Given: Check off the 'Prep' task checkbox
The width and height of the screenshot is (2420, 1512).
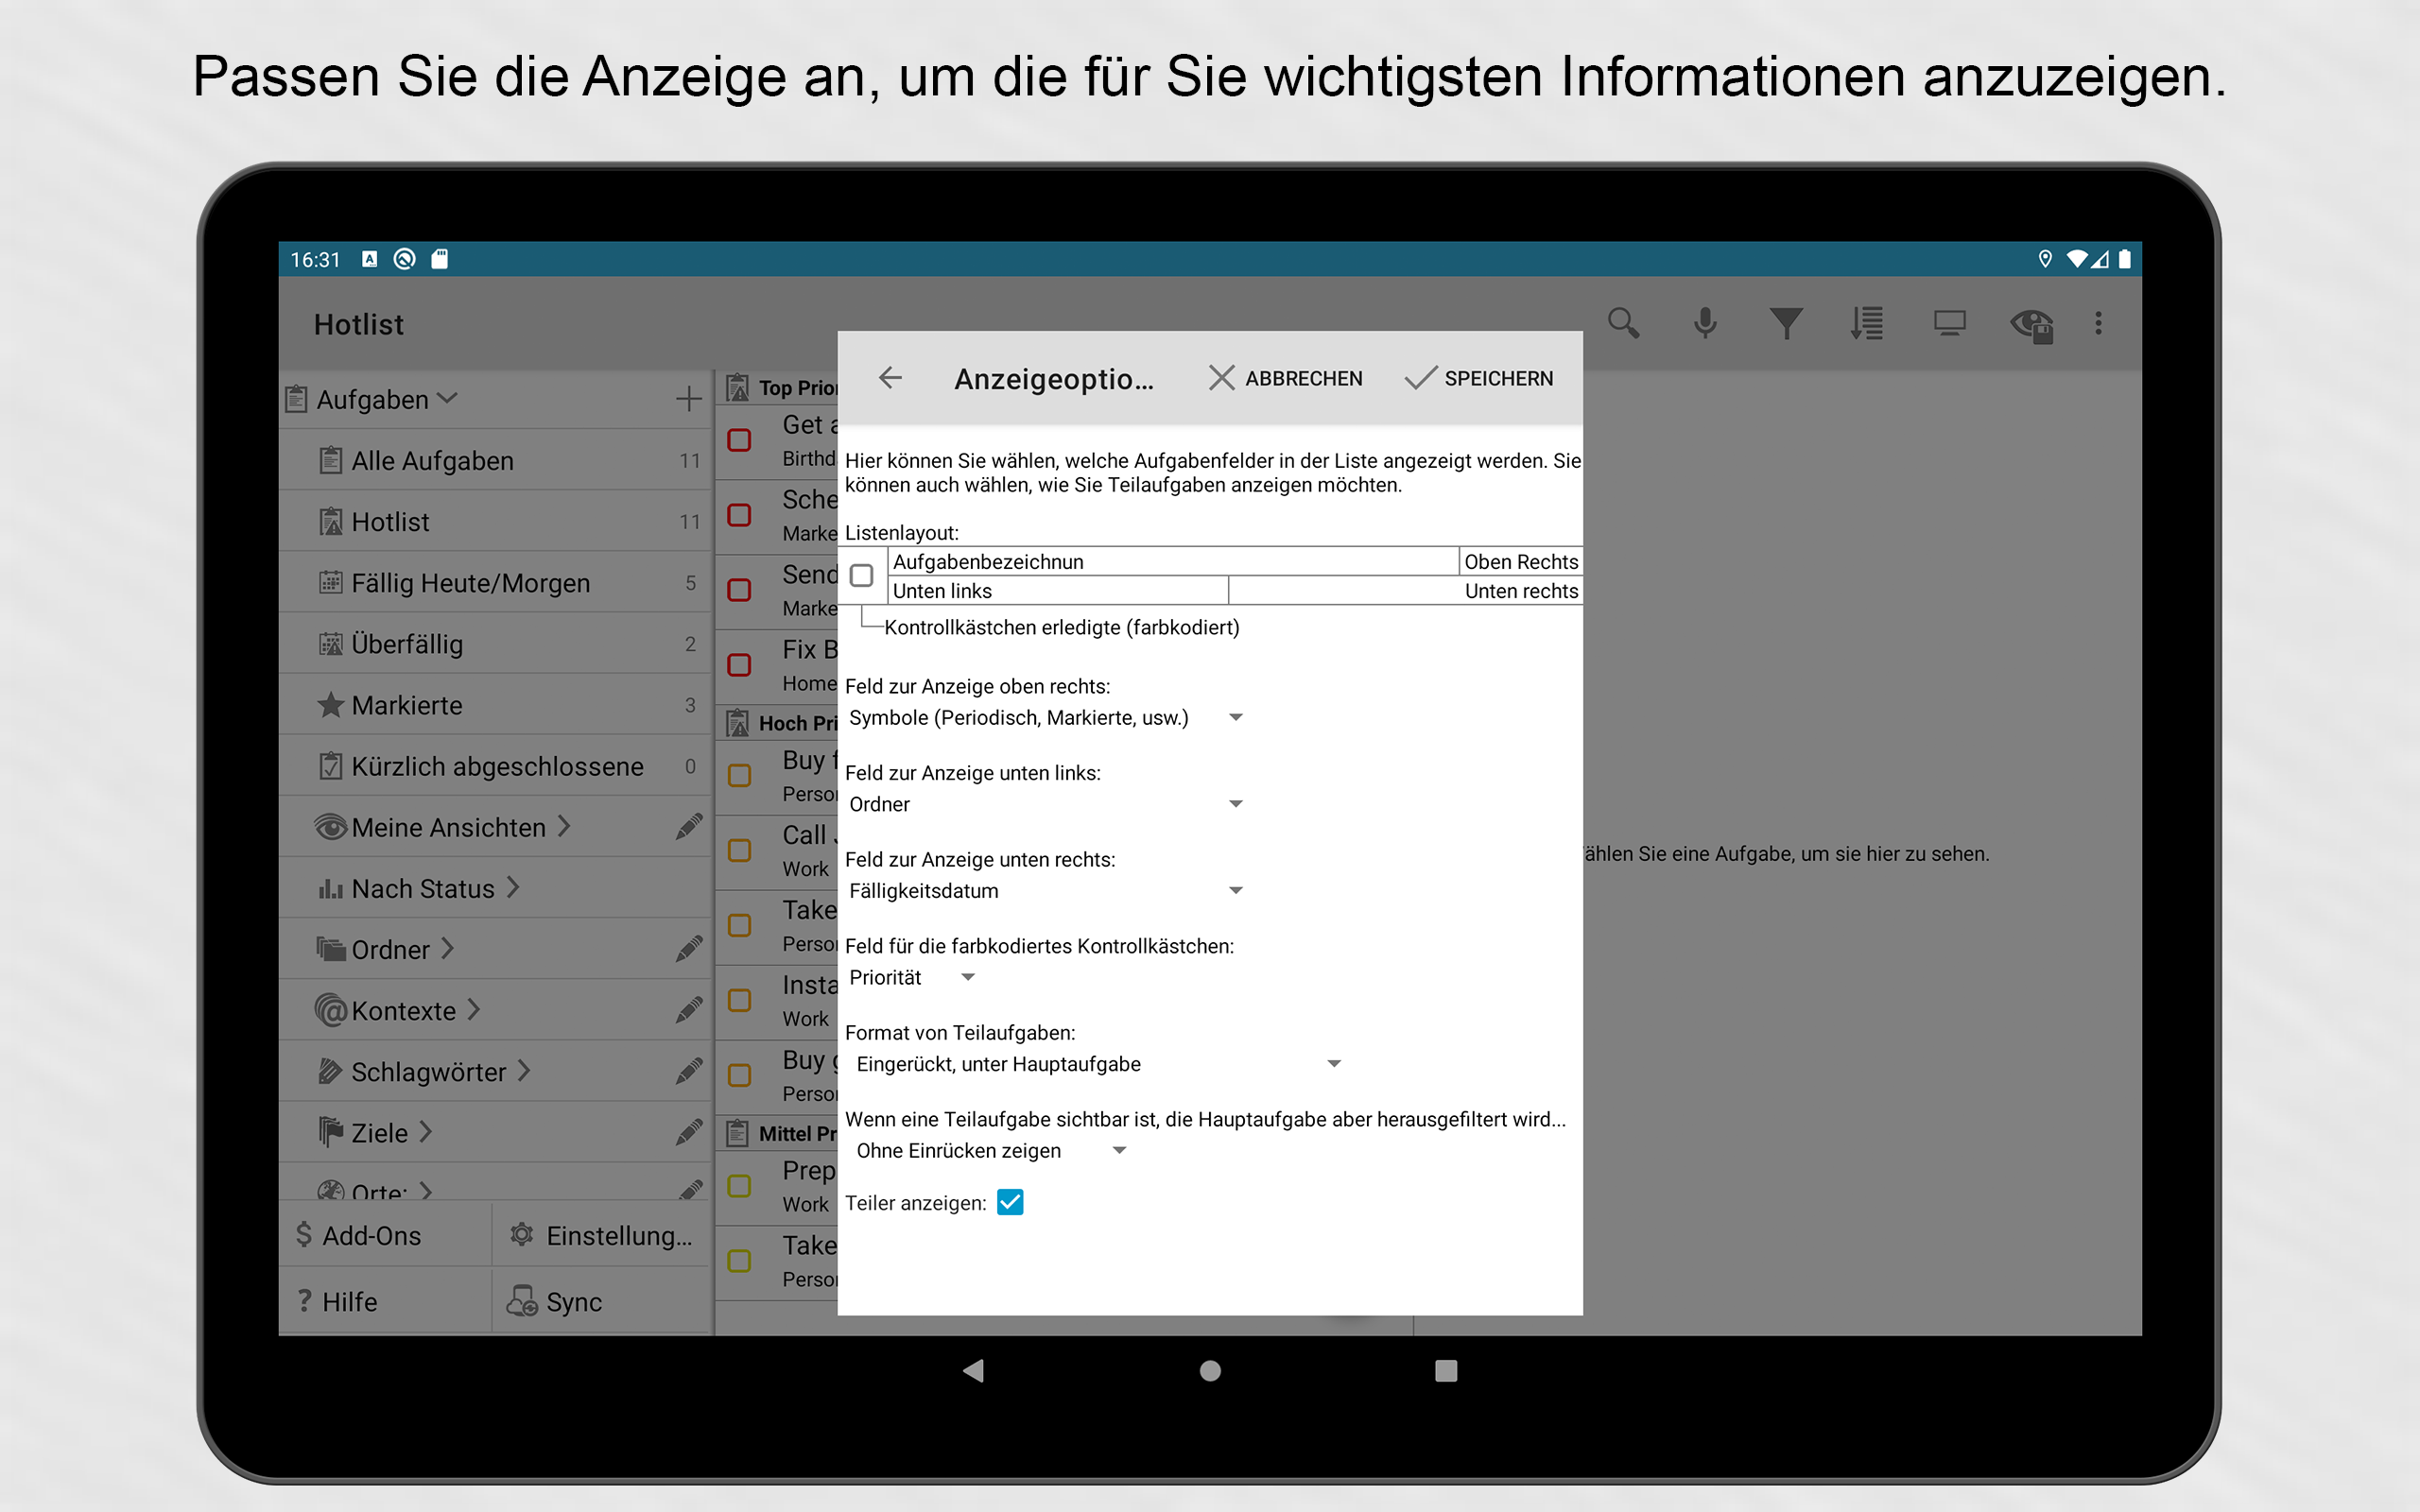Looking at the screenshot, I should click(739, 1186).
